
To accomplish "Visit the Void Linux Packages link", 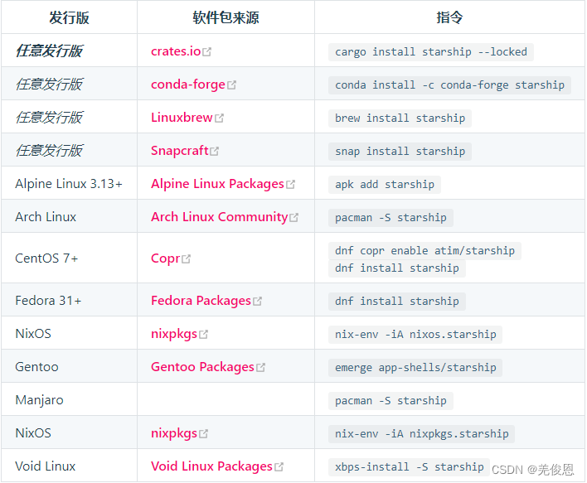I will click(211, 466).
